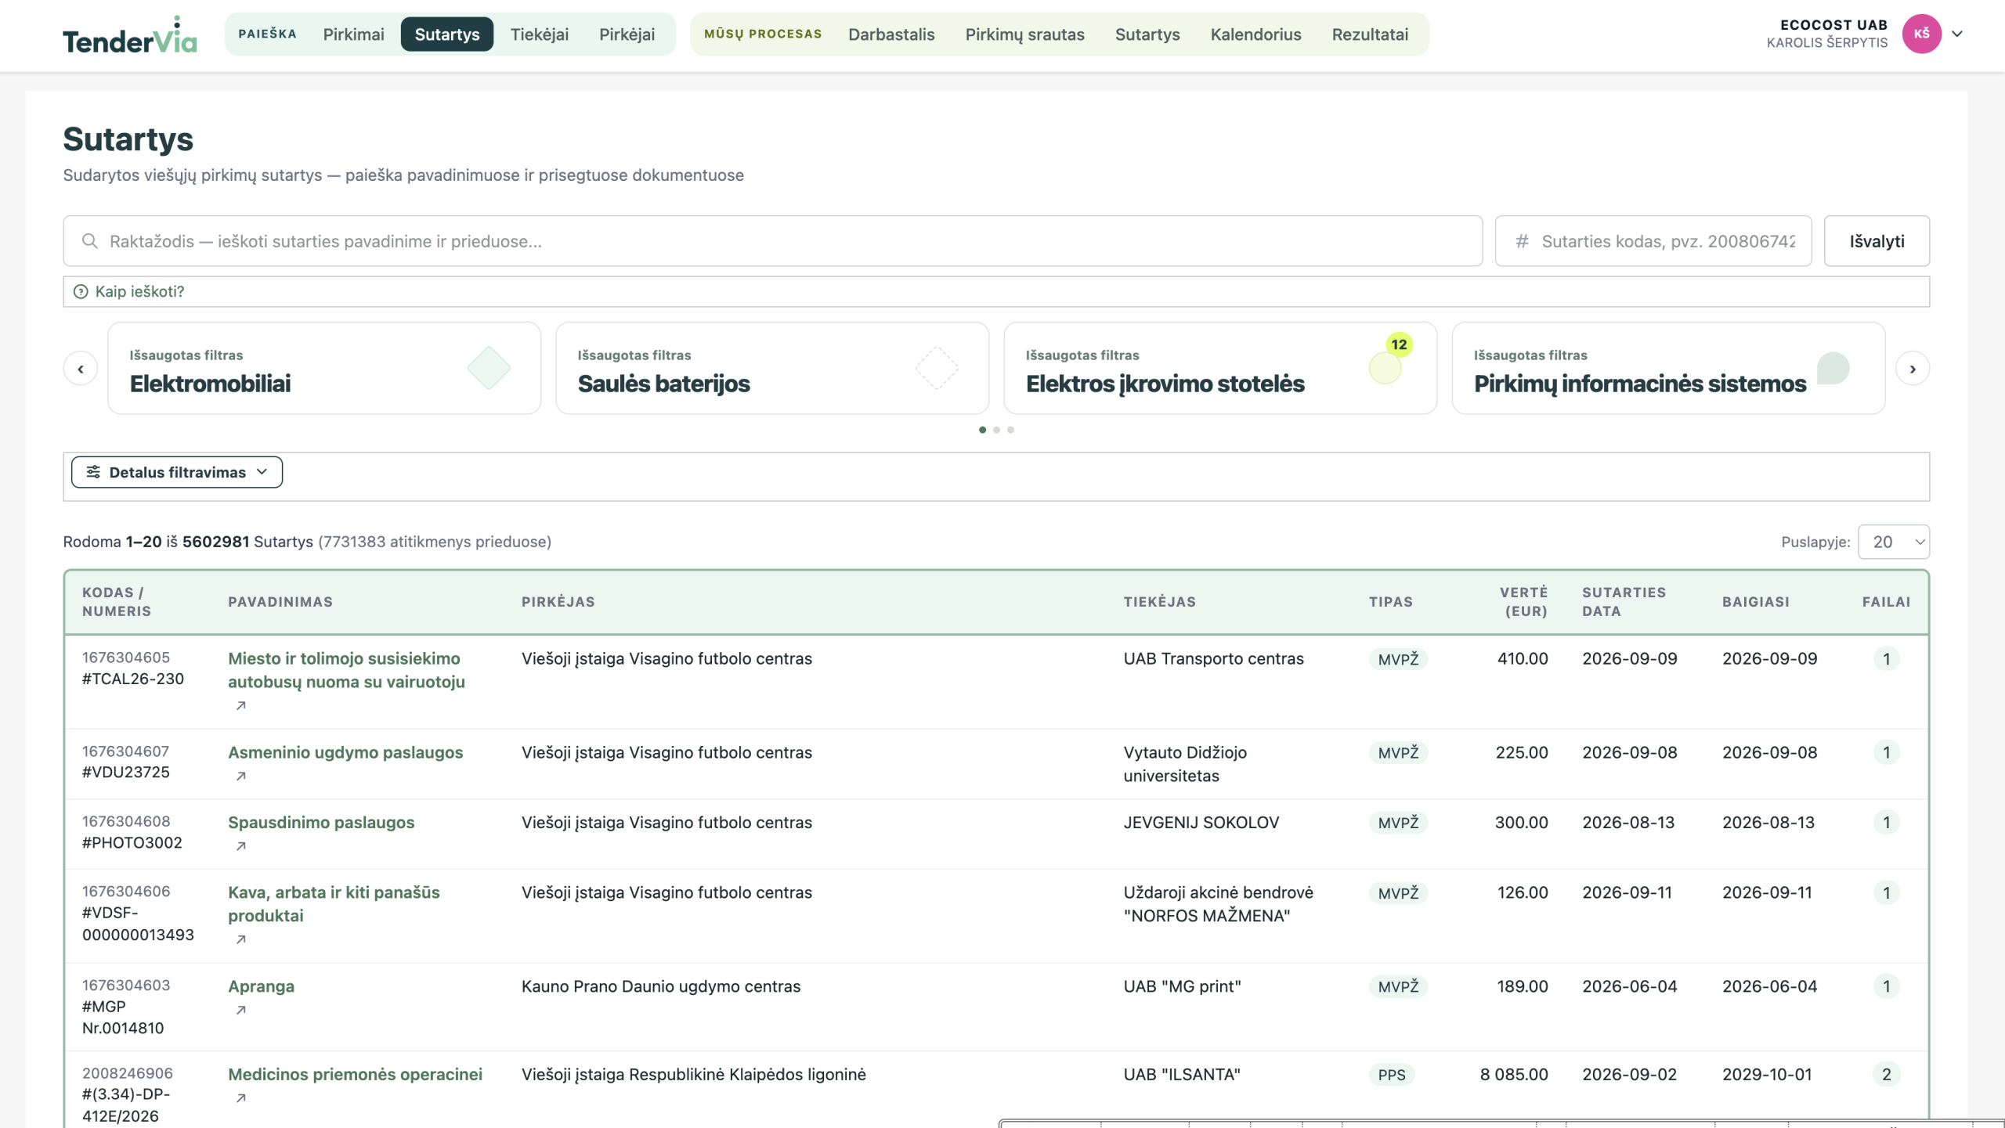Click the Išvalyti button
The width and height of the screenshot is (2005, 1128).
1877,241
